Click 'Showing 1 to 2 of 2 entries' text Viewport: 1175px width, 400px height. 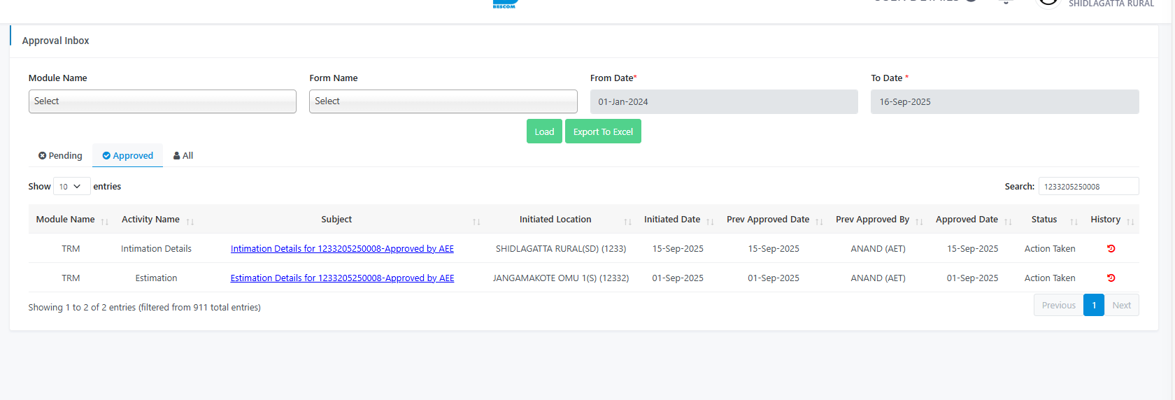pos(82,308)
